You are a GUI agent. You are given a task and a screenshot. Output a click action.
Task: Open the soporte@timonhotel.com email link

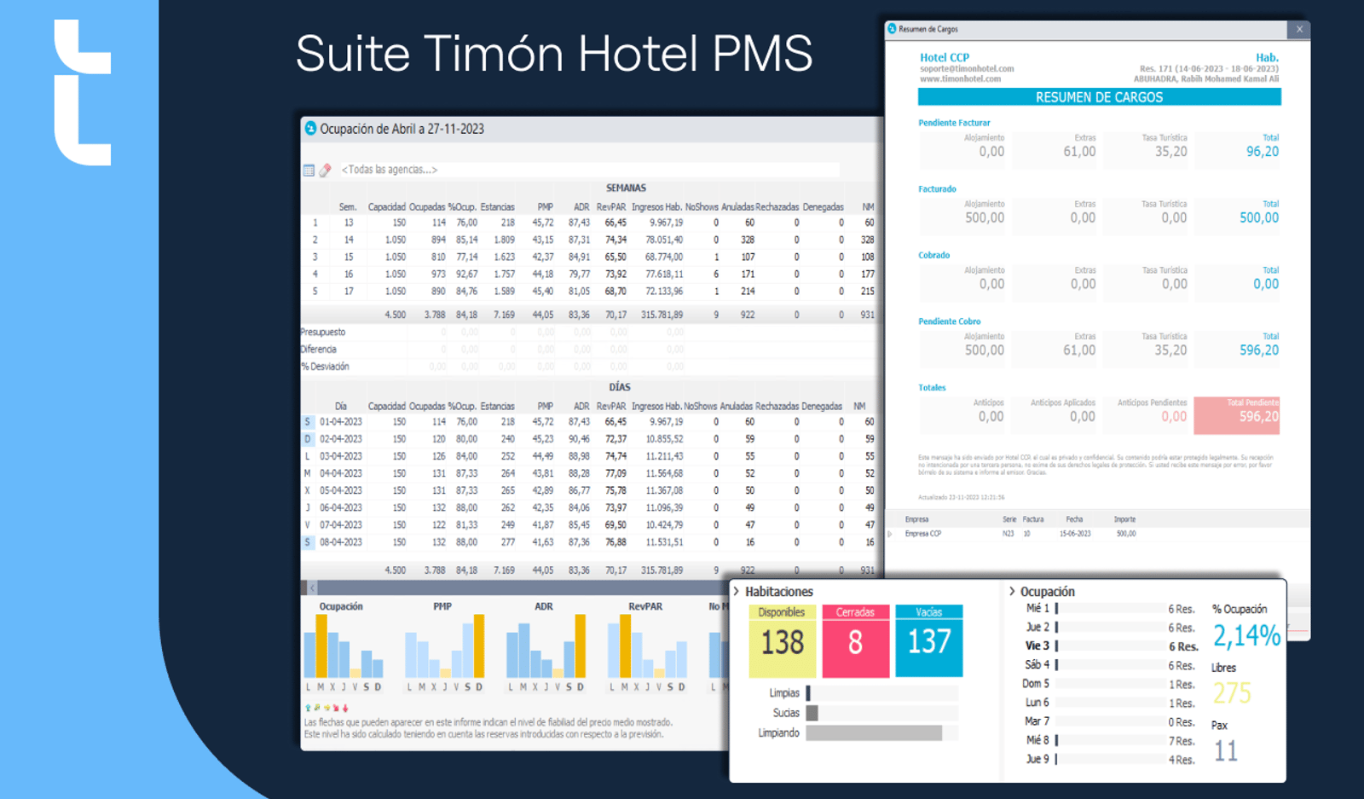(967, 68)
